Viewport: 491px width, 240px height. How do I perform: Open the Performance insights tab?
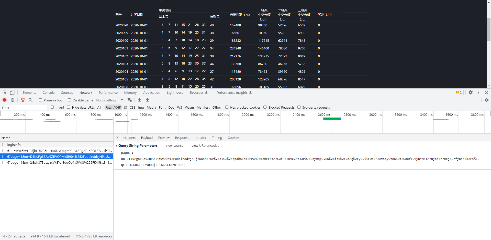coord(234,92)
